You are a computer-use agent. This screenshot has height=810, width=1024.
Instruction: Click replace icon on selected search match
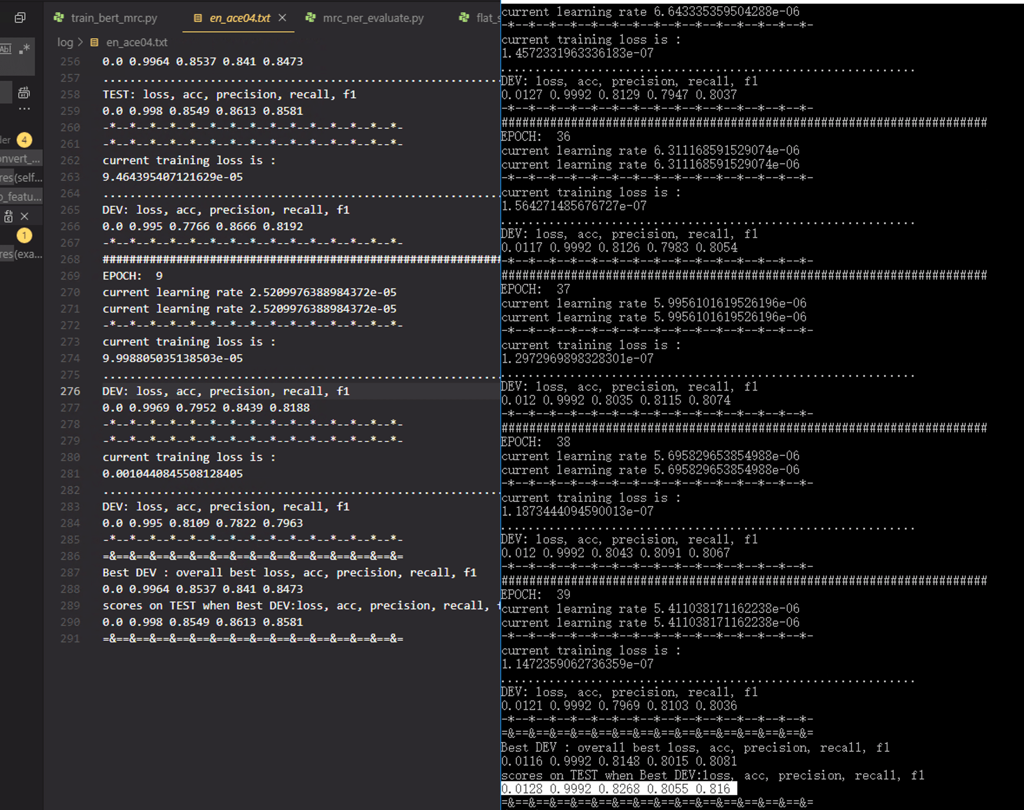coord(9,217)
